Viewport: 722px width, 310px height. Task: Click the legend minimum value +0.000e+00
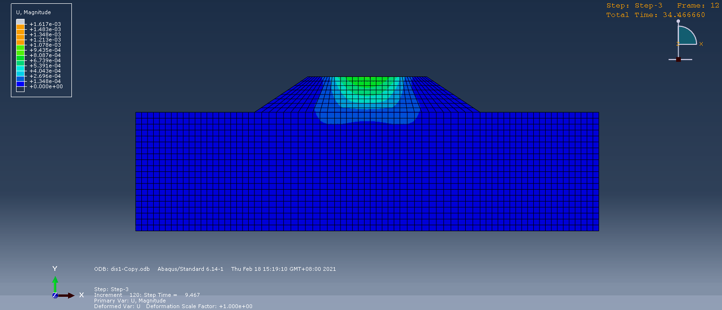point(46,86)
